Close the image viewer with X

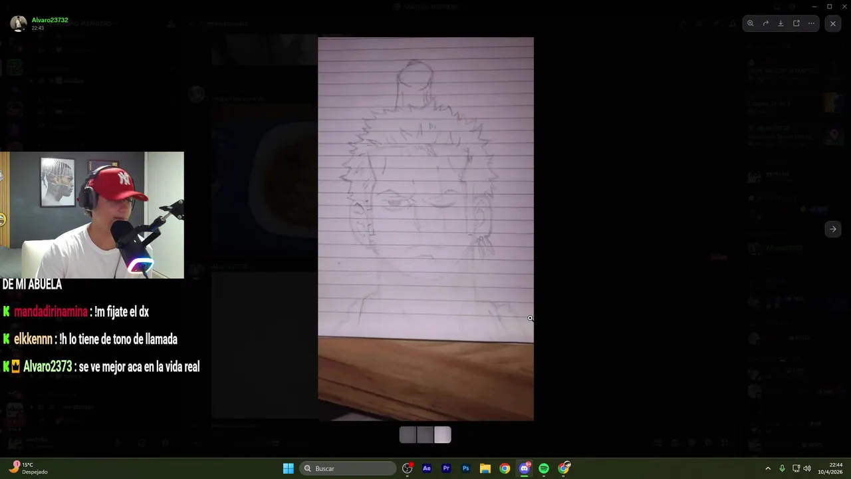[x=833, y=23]
